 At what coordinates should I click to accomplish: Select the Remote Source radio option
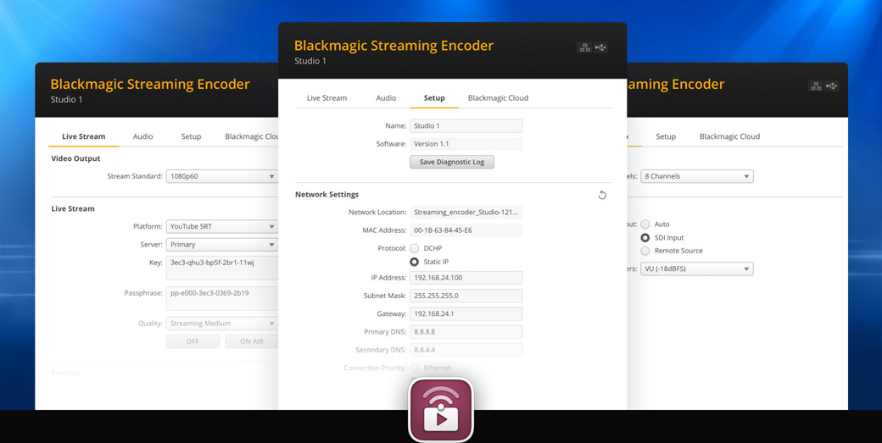pos(645,251)
